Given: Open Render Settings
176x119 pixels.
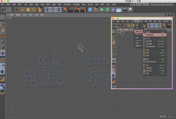Looking at the screenshot, I should [83, 10].
